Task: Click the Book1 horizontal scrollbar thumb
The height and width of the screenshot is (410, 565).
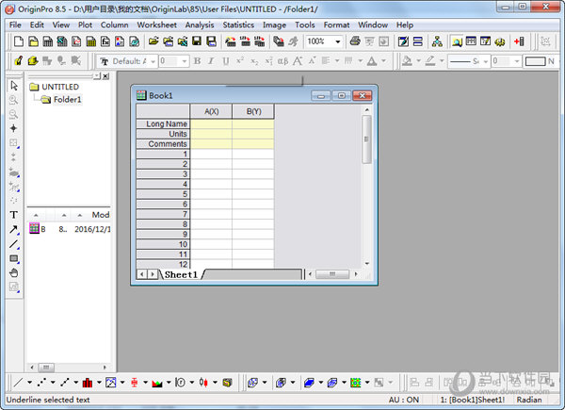Action: [332, 274]
